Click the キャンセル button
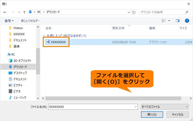This screenshot has width=193, height=121. 178,115
